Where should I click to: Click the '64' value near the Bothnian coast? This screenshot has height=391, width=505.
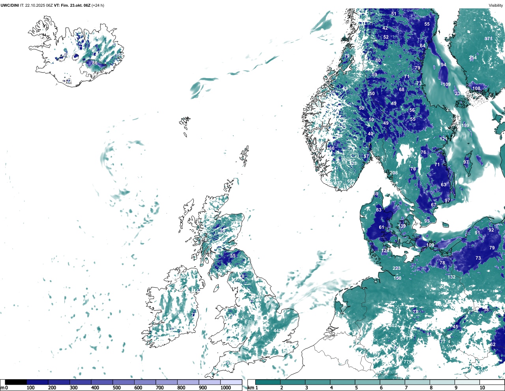click(x=423, y=46)
